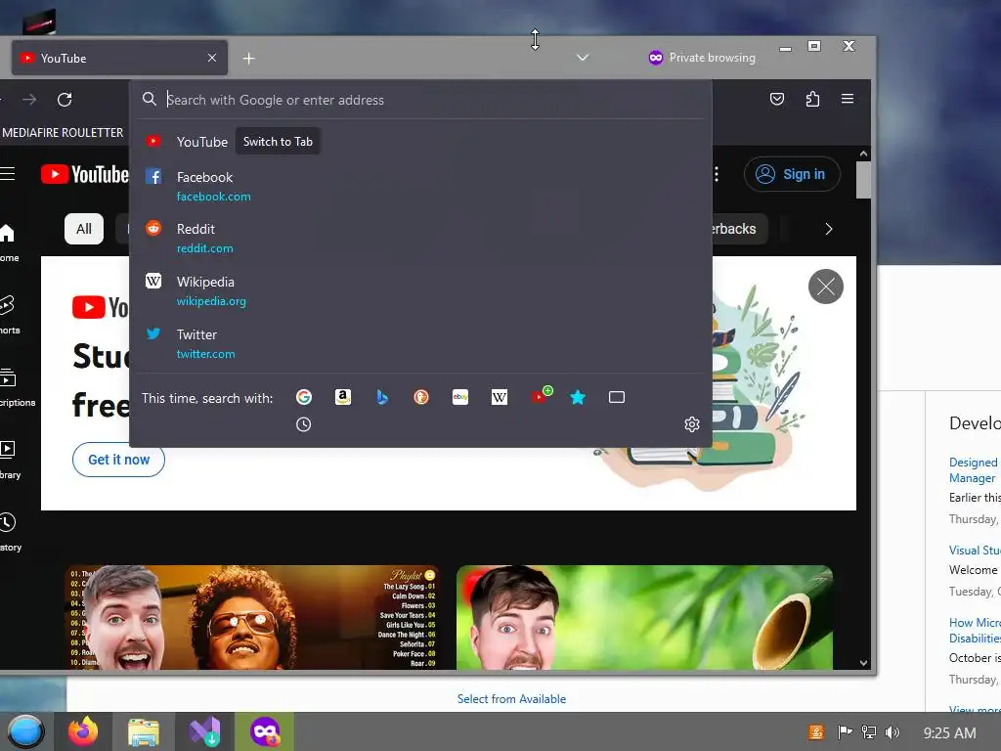The height and width of the screenshot is (751, 1001).
Task: Open the Extensions puzzle icon
Action: tap(812, 99)
